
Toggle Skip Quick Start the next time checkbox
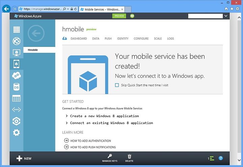(117, 85)
